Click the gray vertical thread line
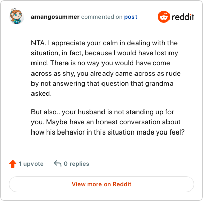Viewport: 203px width, 201px height. [x=17, y=88]
